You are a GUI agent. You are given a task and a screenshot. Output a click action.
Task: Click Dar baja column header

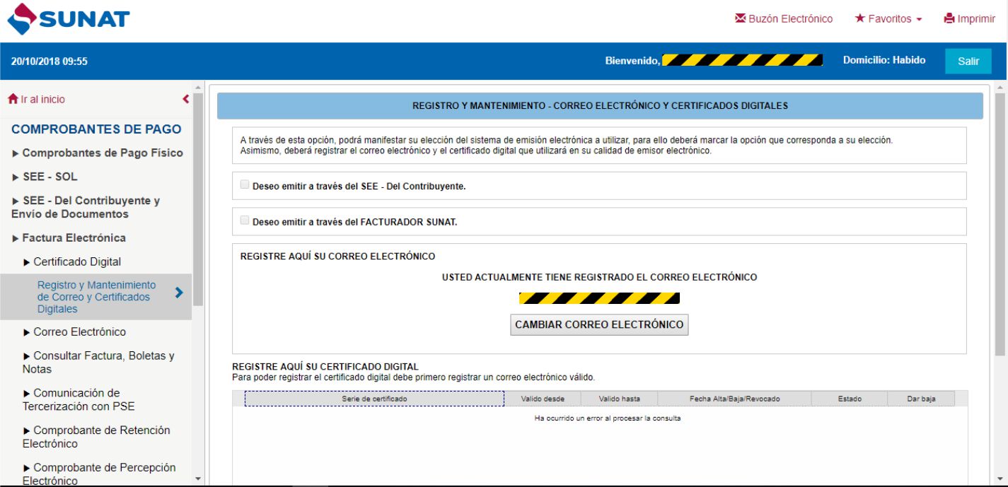point(921,399)
